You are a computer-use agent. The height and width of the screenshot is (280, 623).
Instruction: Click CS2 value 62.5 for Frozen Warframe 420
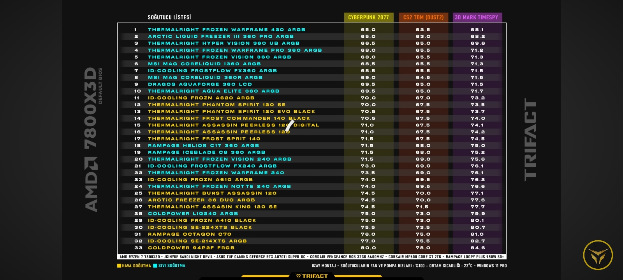(423, 30)
